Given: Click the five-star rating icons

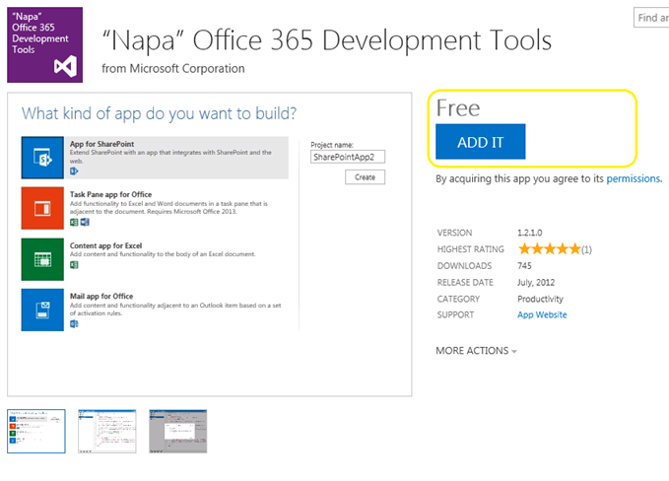Looking at the screenshot, I should pos(549,248).
